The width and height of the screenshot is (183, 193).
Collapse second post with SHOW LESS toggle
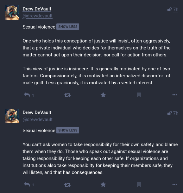pyautogui.click(x=68, y=130)
